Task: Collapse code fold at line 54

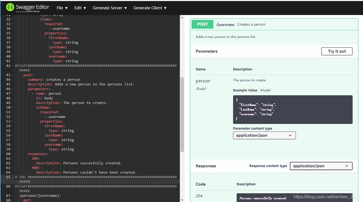Action: [x=12, y=126]
